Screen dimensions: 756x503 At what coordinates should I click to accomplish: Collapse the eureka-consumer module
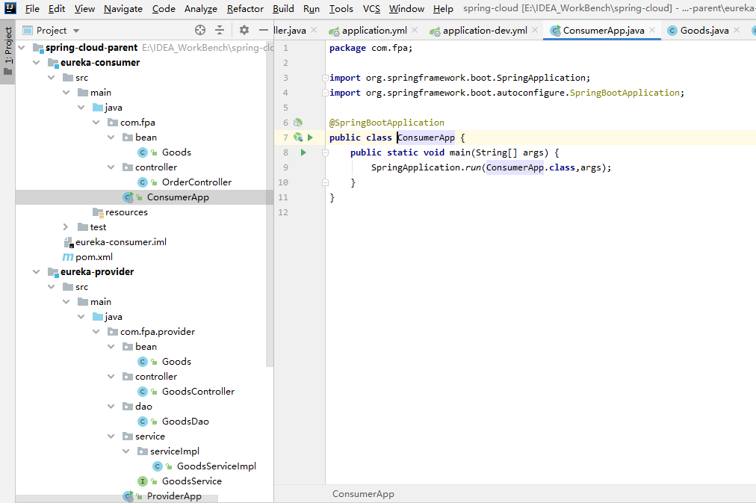[x=37, y=63]
